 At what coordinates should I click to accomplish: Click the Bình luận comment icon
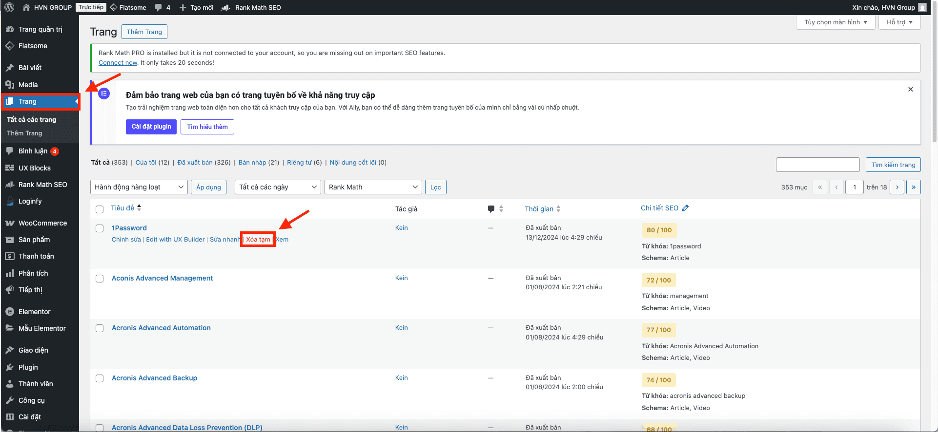coord(10,151)
